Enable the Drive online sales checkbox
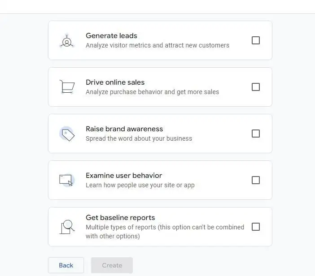Viewport: 315px width, 276px height. pyautogui.click(x=256, y=87)
